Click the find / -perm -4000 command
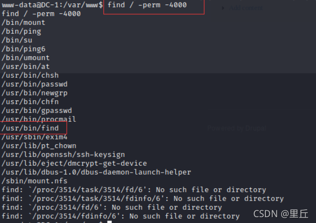Screen dimensions: 316x223 tap(147, 5)
